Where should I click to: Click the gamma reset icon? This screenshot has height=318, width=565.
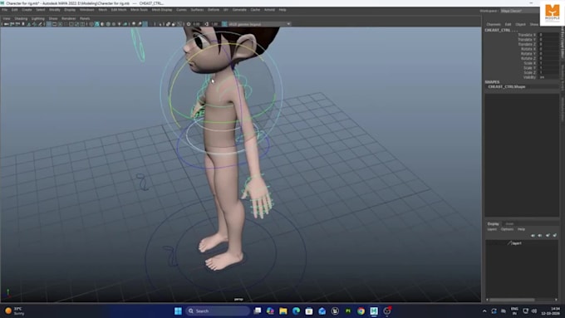(x=206, y=24)
